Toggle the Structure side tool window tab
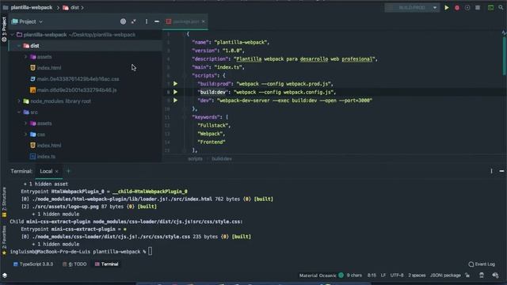 (4, 202)
